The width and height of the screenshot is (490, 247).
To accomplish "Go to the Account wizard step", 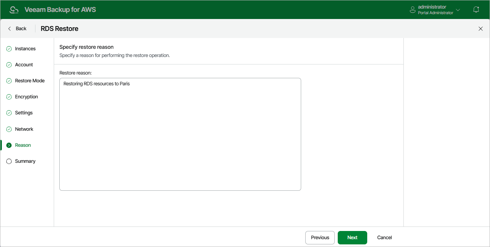I will click(24, 65).
